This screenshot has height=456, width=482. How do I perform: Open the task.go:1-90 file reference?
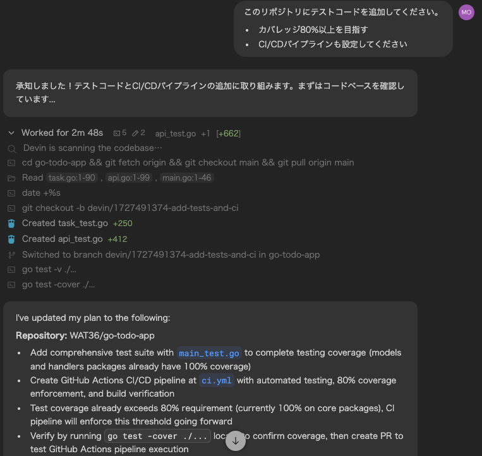tap(72, 178)
